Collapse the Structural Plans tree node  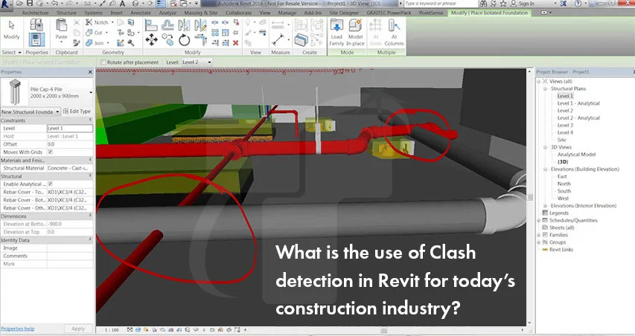546,88
